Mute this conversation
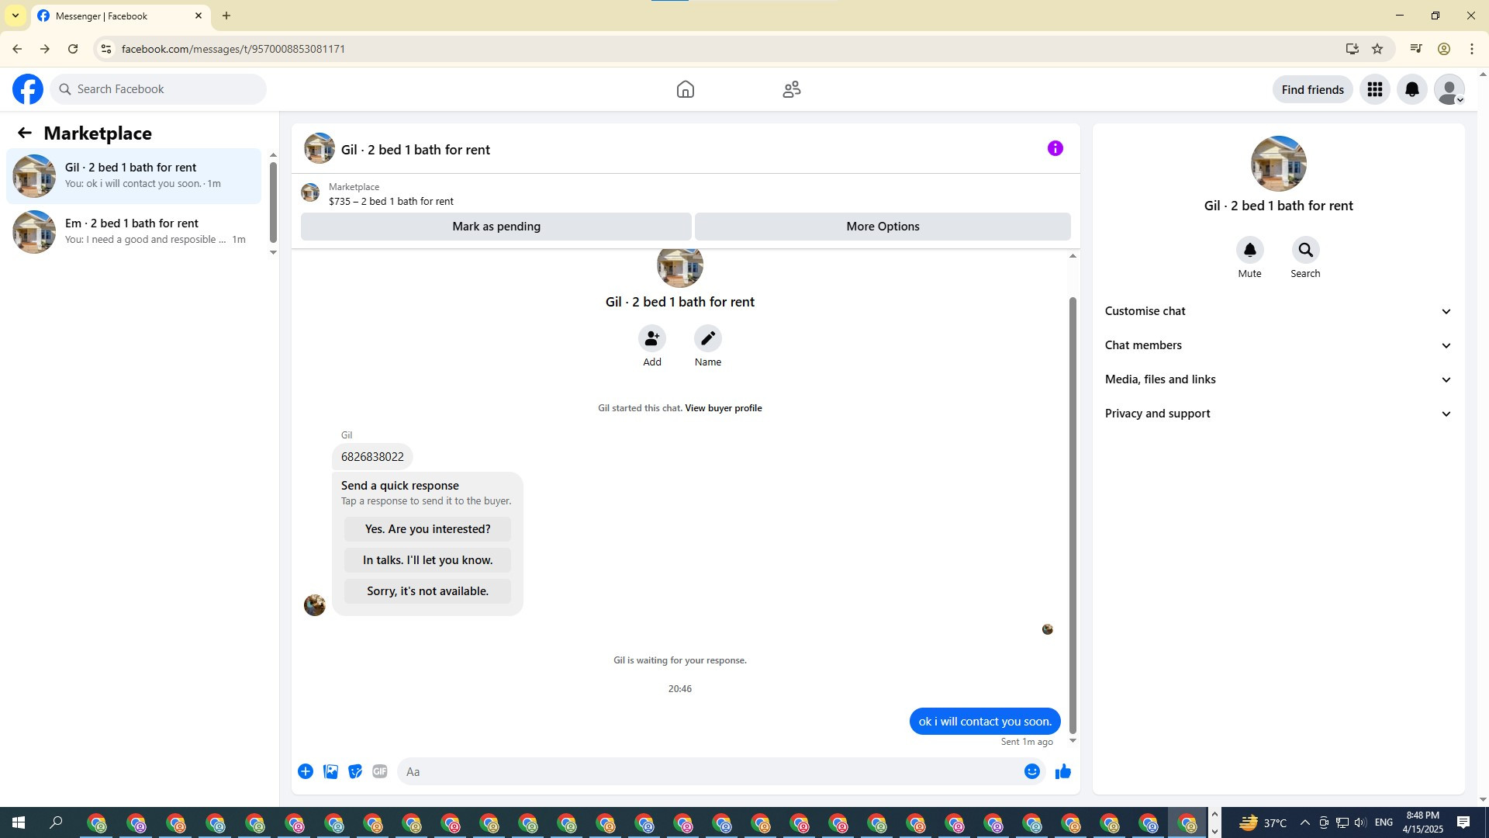Screen dimensions: 1489x838 pyautogui.click(x=1249, y=251)
